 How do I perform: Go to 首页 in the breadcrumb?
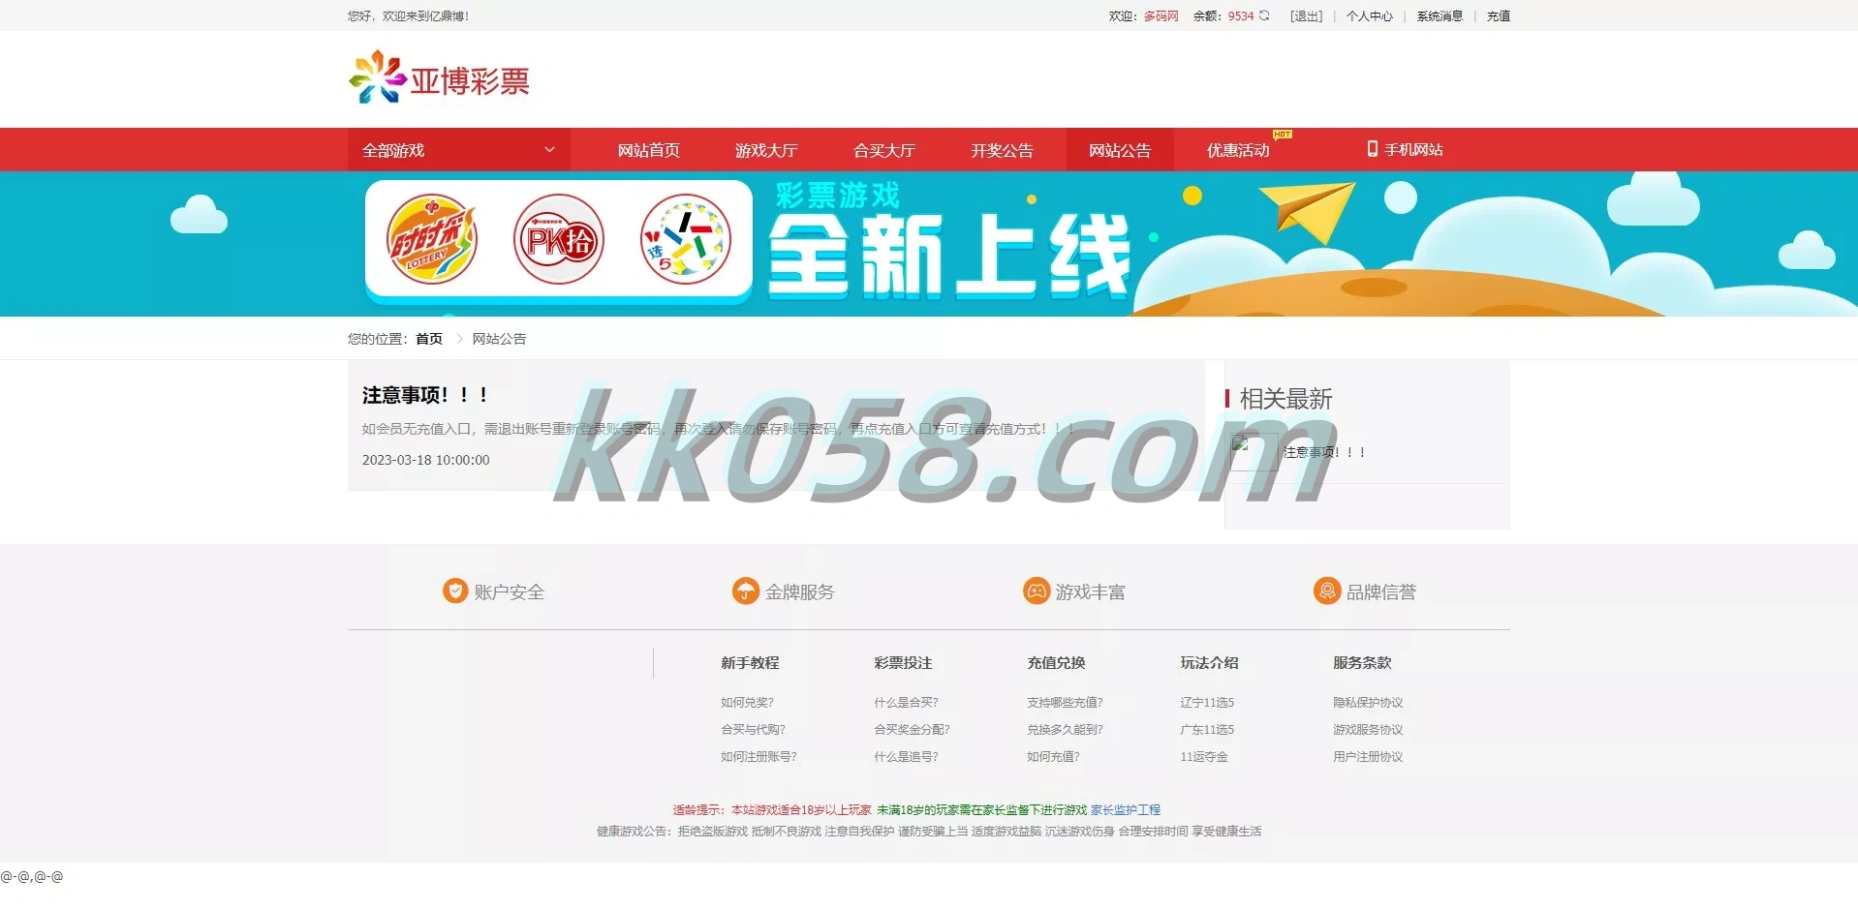click(x=429, y=339)
